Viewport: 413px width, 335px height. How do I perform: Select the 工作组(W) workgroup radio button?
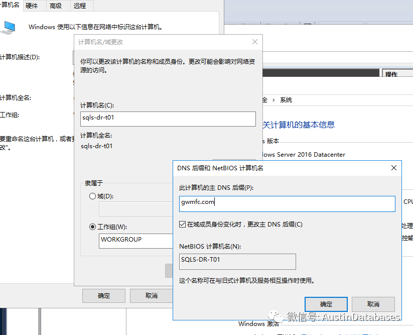[x=92, y=227]
